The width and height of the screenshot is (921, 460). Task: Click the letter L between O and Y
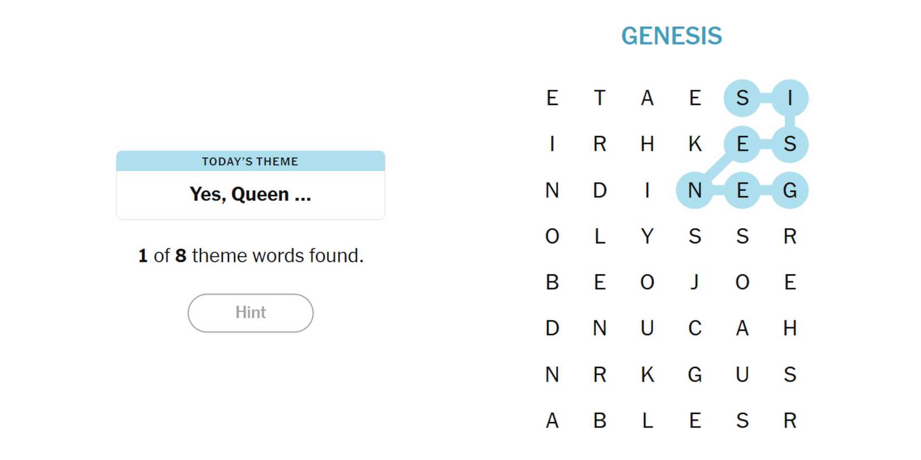click(599, 236)
